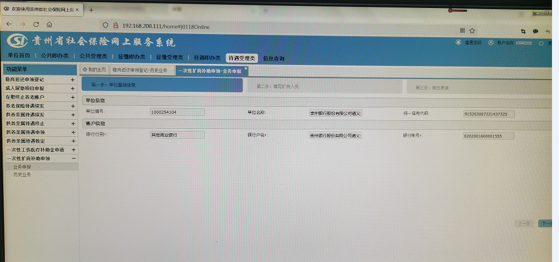
Task: Expand the 养老保险待遇续发 menu section
Action: coord(73,106)
